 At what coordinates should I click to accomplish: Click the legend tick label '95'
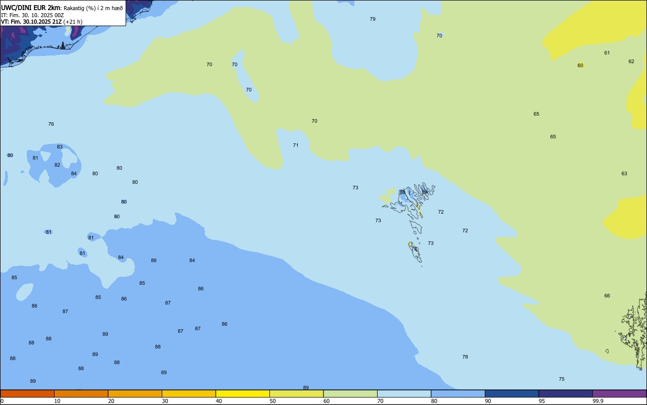(542, 401)
